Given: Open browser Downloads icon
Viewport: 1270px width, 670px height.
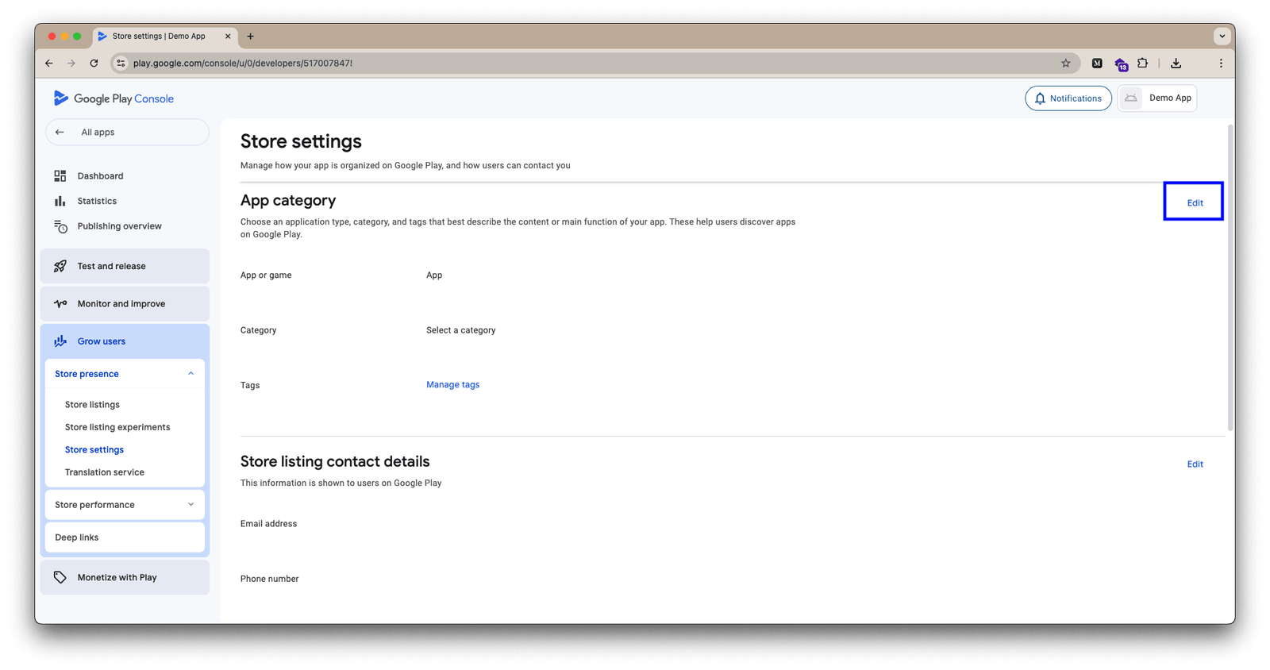Looking at the screenshot, I should coord(1176,64).
